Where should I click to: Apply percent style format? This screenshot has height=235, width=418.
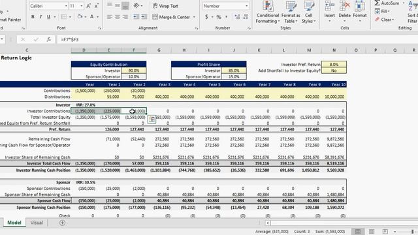coord(219,17)
